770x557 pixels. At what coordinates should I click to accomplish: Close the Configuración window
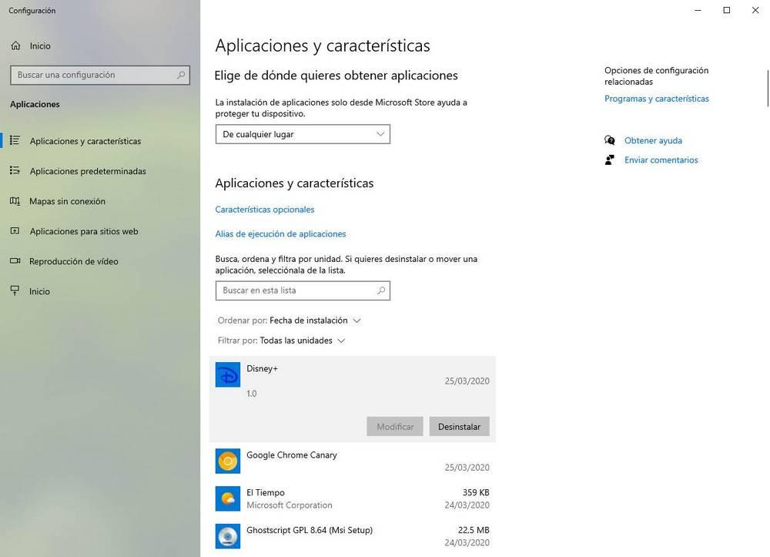(755, 10)
